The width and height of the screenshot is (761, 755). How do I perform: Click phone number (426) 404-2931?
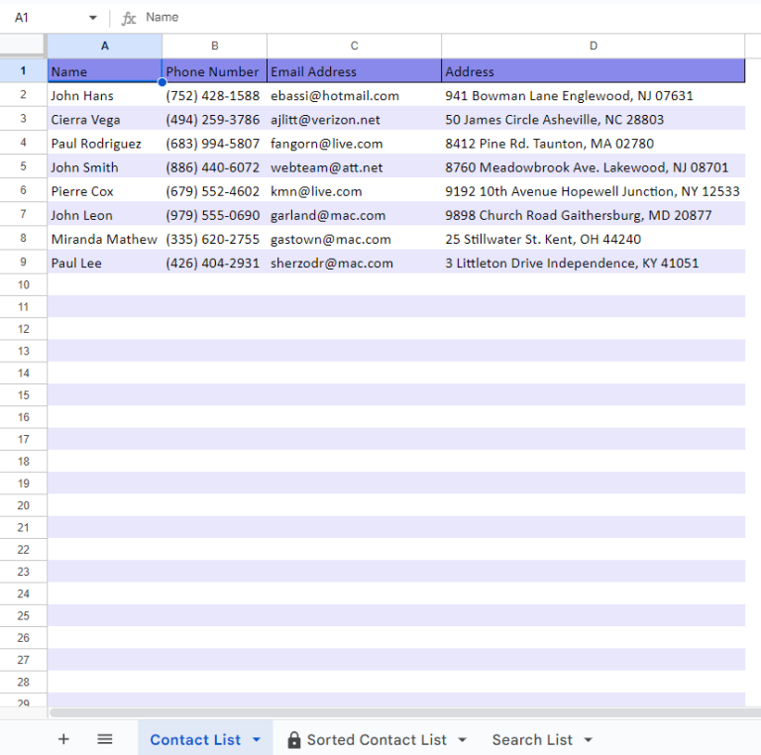coord(214,262)
